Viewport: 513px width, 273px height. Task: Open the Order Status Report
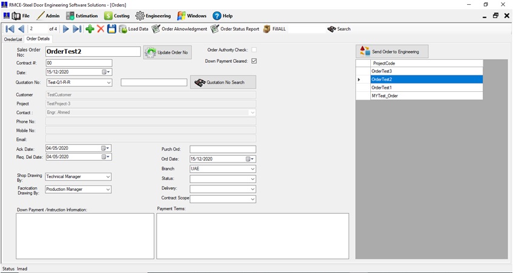click(235, 29)
